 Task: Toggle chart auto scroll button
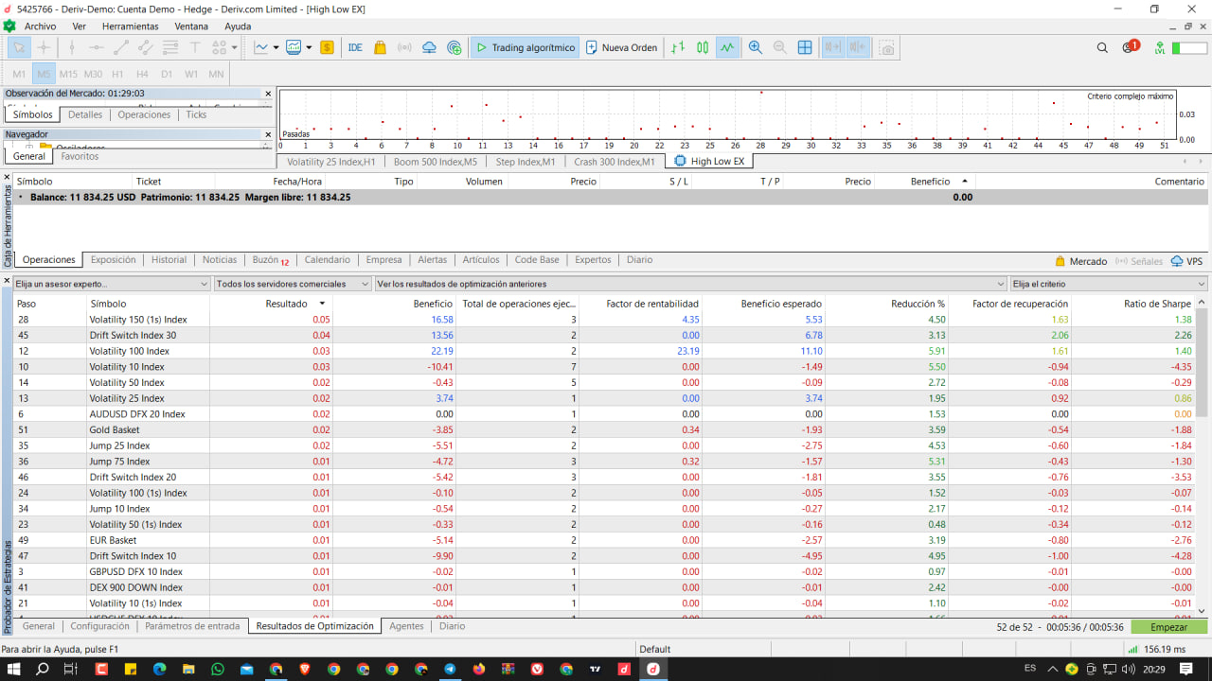click(833, 47)
